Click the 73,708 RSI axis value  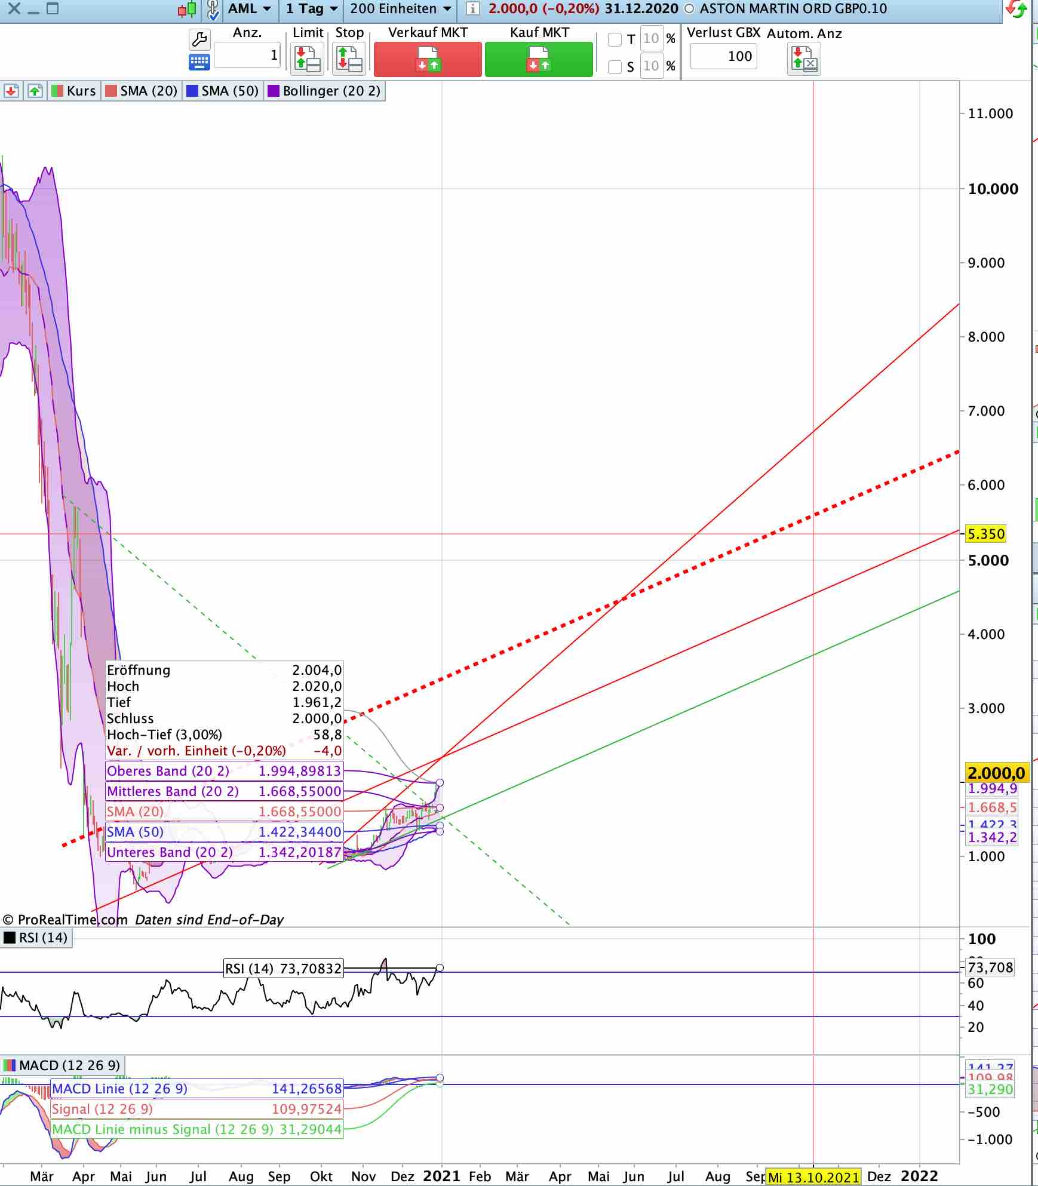point(990,967)
